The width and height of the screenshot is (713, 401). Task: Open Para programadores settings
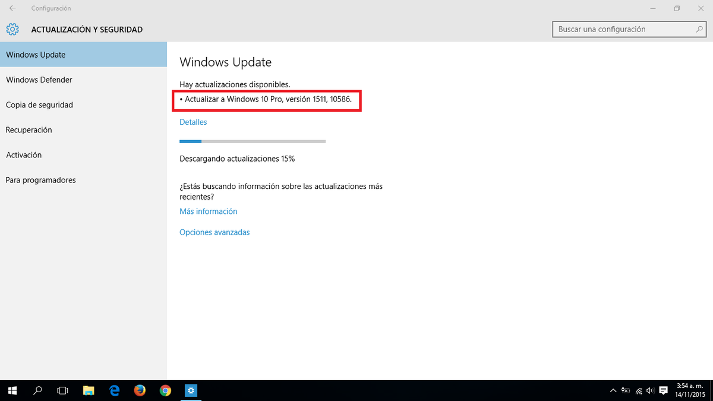click(x=41, y=179)
